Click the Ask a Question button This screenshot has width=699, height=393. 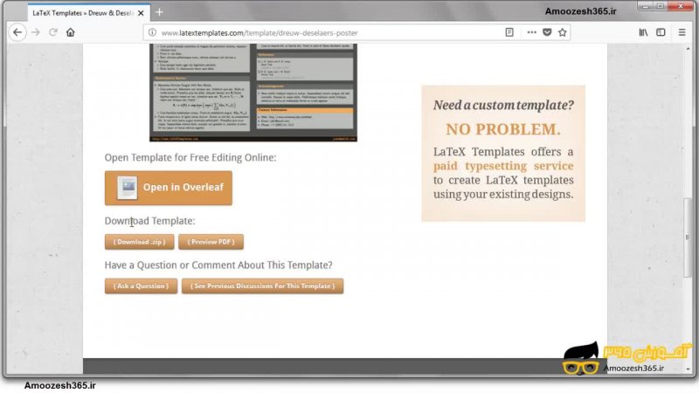(x=141, y=286)
